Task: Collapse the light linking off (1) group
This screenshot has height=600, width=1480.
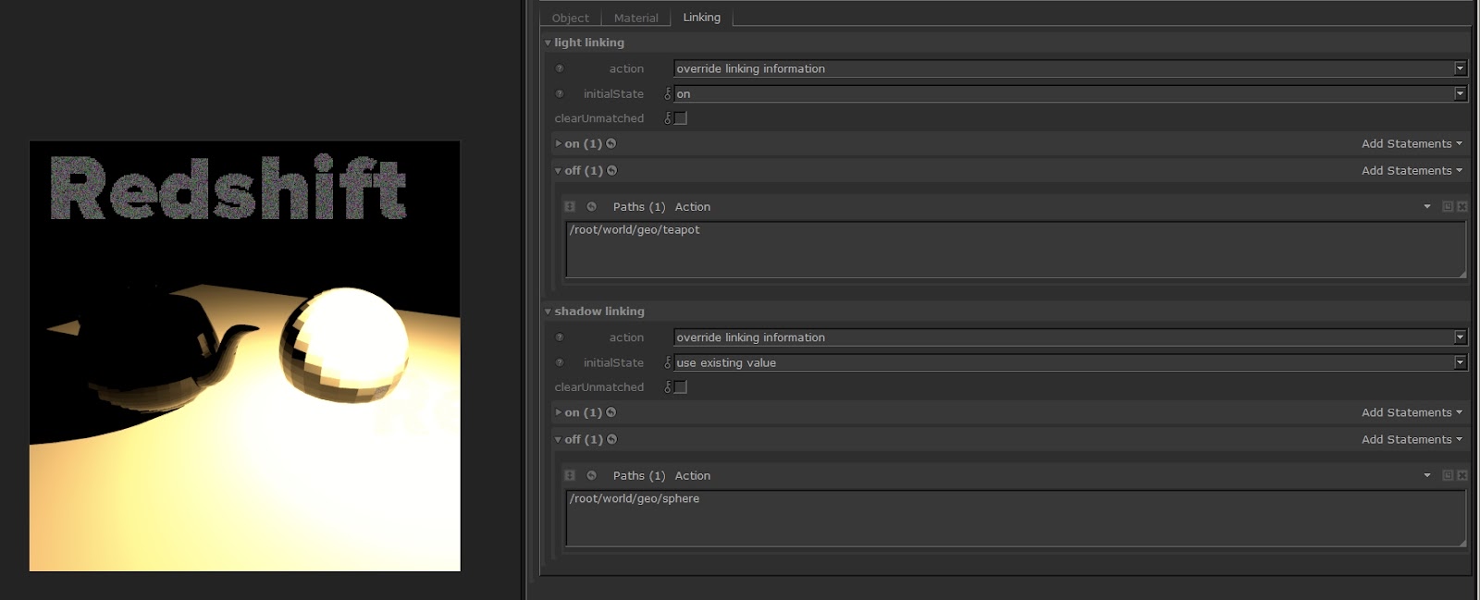Action: (x=558, y=170)
